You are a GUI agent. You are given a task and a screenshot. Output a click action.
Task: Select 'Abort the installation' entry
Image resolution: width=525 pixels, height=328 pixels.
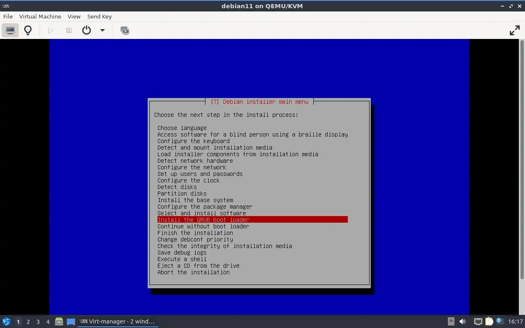point(193,272)
